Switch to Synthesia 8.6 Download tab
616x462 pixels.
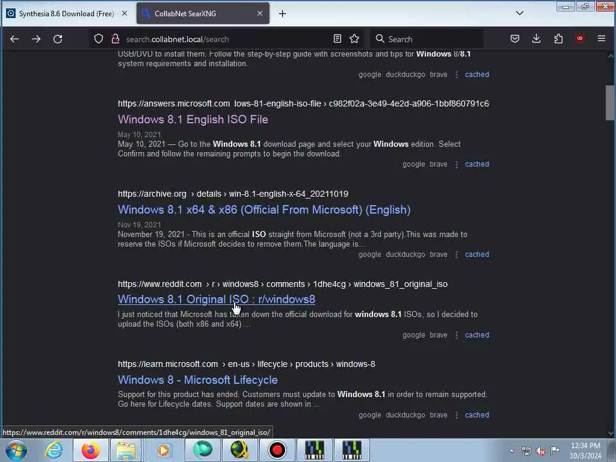click(x=67, y=13)
